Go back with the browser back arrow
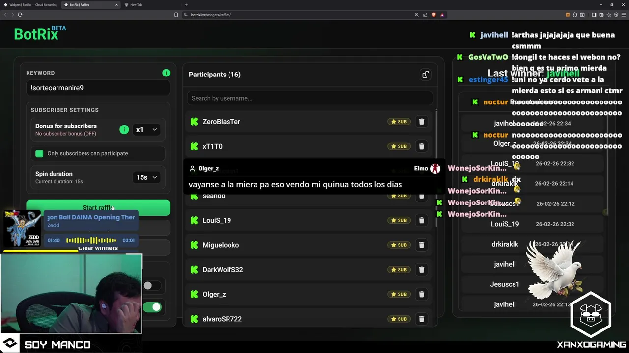 6,15
